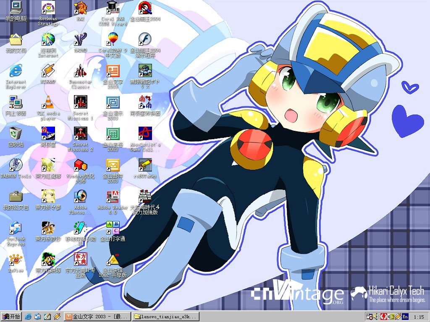The width and height of the screenshot is (430, 322).
Task: Open 東方永夜抄 game shortcut
Action: 48,231
